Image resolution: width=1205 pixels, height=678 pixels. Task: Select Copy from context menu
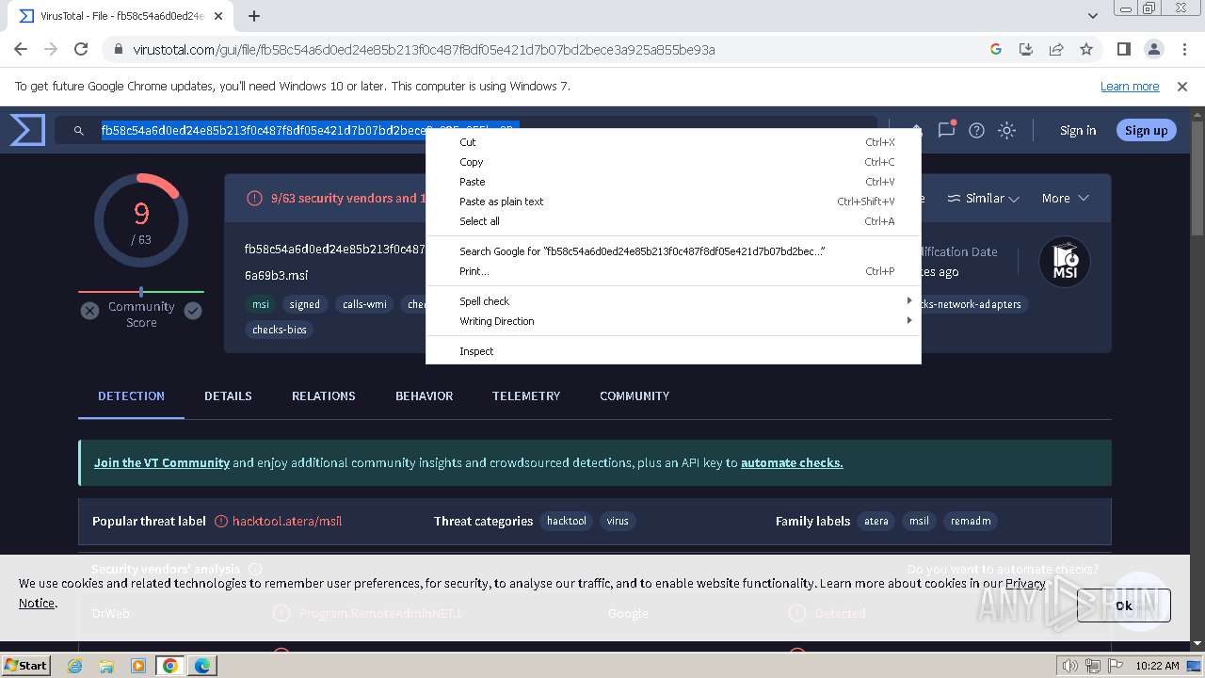tap(673, 162)
